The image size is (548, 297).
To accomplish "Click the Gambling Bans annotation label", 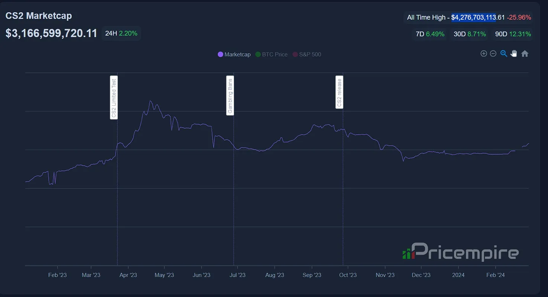I will (x=230, y=96).
